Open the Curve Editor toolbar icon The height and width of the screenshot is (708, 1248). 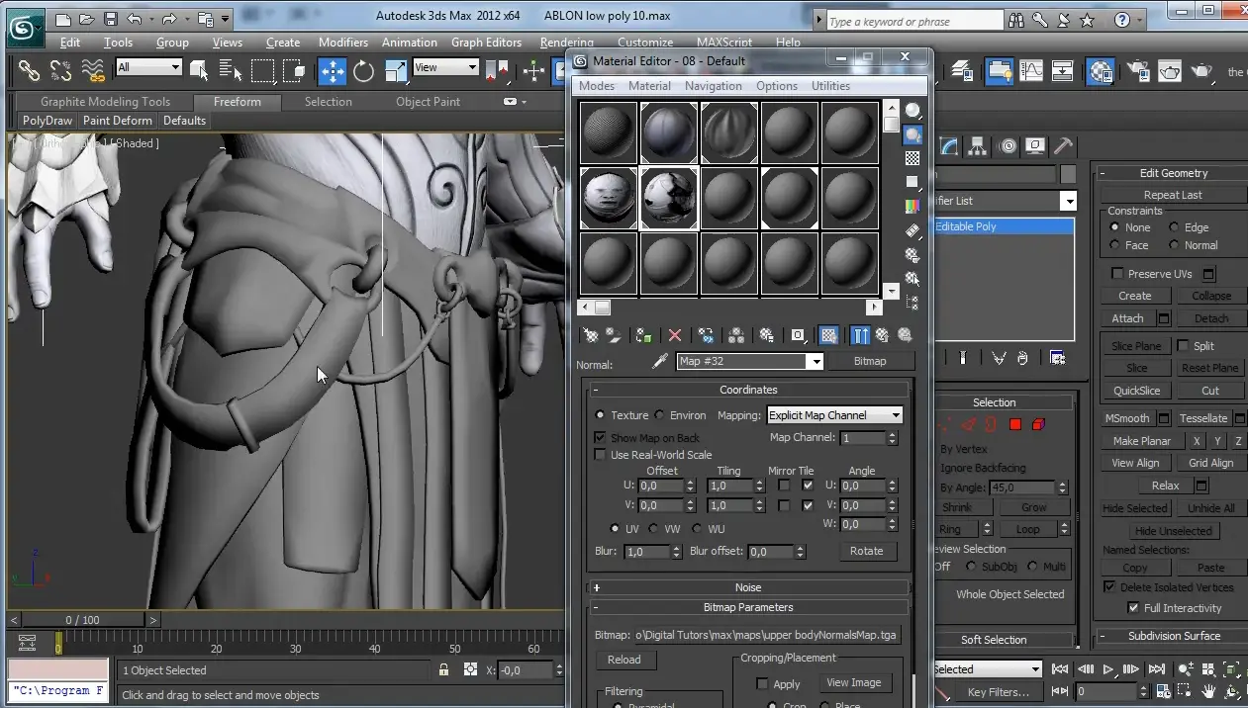1031,70
